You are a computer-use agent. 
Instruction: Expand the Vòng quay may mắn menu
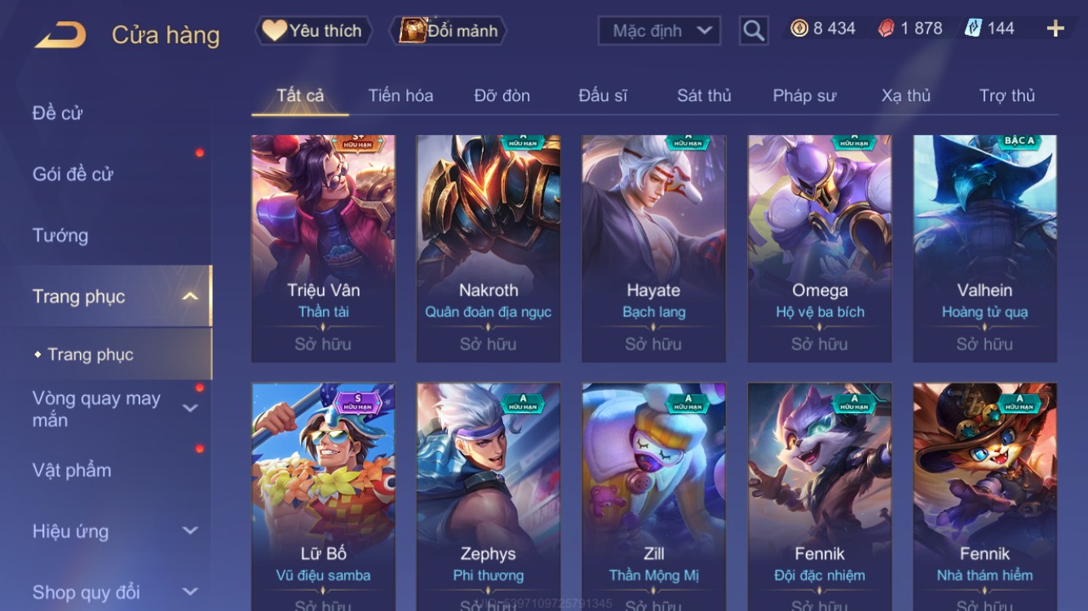pos(190,408)
